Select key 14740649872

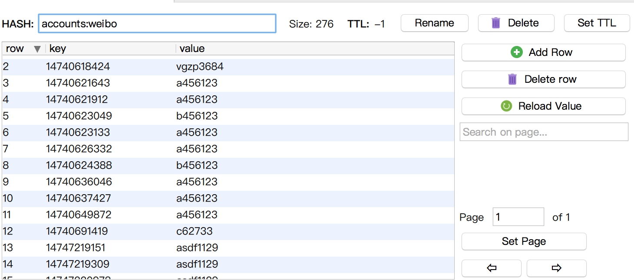tap(79, 215)
